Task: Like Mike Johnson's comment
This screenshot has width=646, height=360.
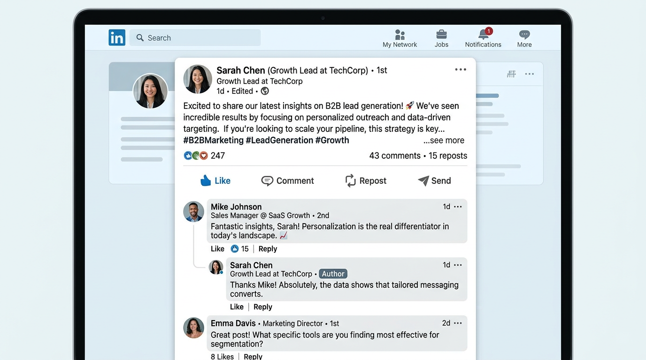Action: tap(217, 249)
